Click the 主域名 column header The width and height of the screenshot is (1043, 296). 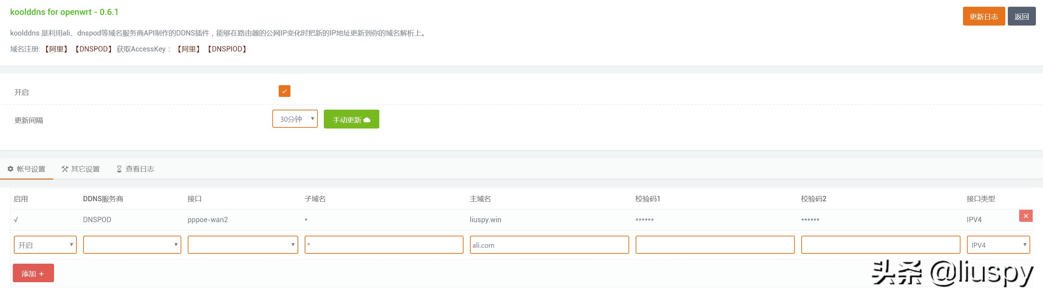coord(480,198)
